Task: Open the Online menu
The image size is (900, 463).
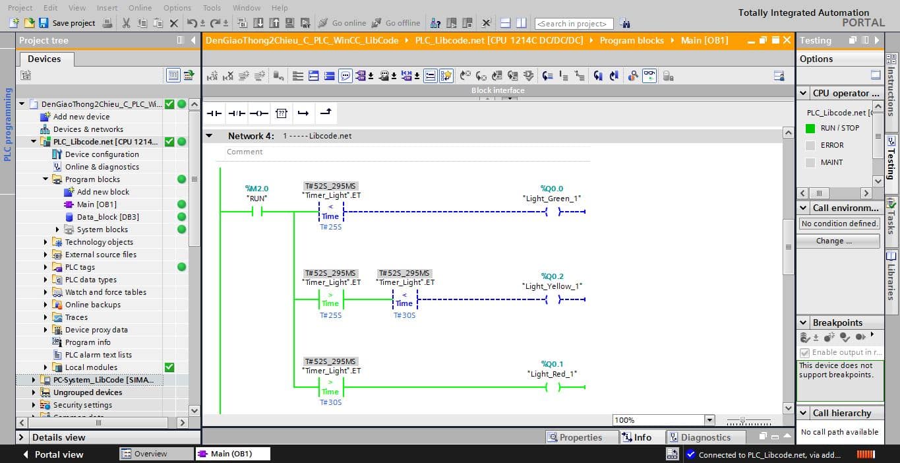Action: click(x=140, y=8)
